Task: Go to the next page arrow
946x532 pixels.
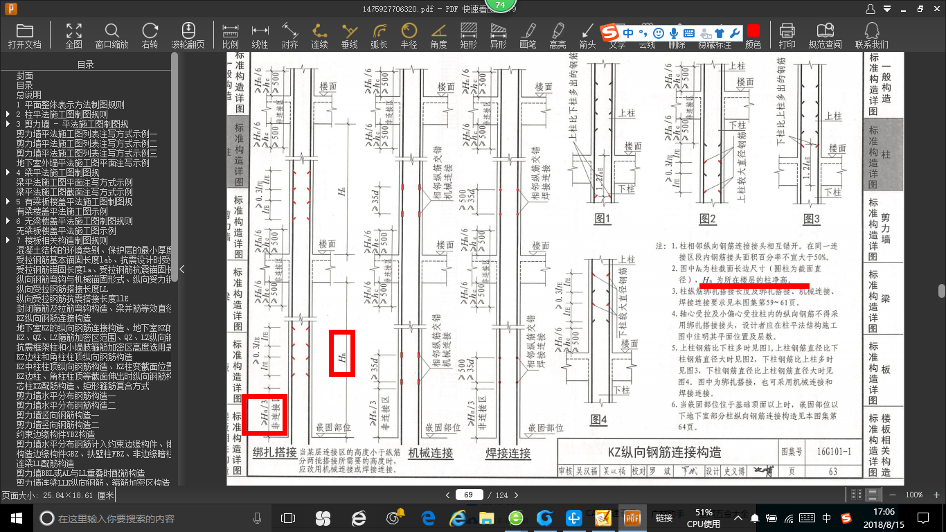Action: 515,495
